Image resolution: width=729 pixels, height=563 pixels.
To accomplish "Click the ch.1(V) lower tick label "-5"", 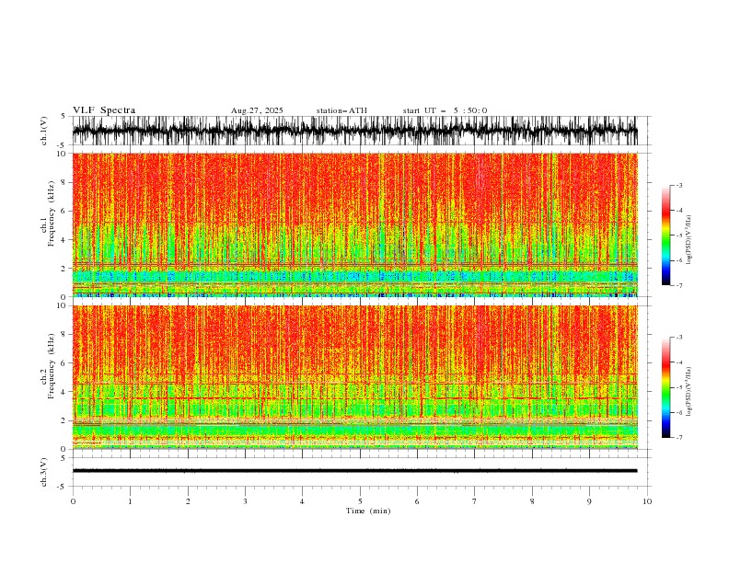I will 63,145.
